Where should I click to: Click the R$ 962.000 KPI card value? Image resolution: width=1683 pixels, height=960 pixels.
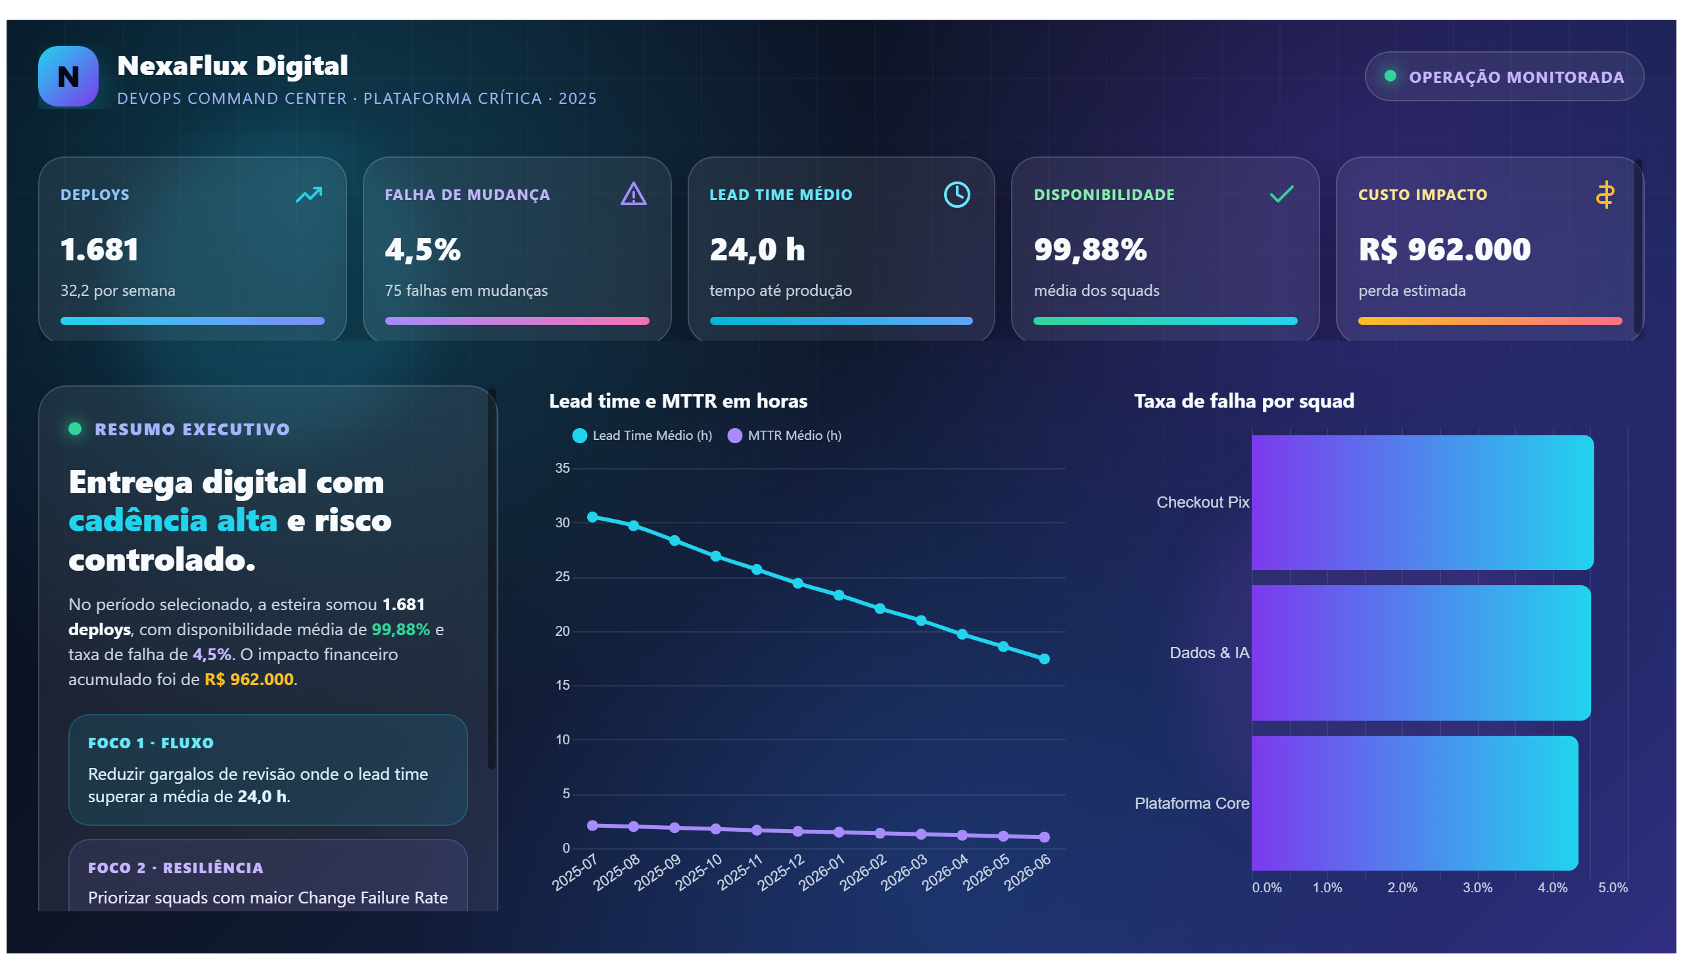[x=1444, y=249]
